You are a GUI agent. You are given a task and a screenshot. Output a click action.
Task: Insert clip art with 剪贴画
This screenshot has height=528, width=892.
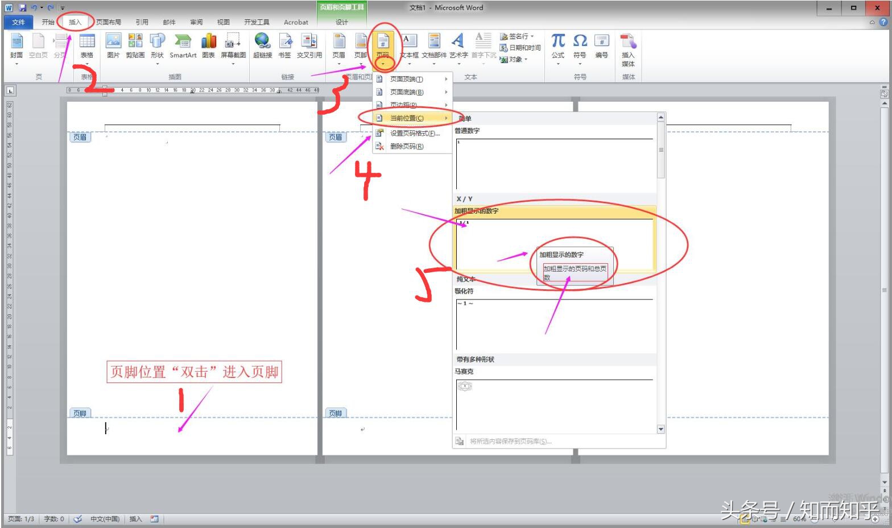pyautogui.click(x=135, y=47)
